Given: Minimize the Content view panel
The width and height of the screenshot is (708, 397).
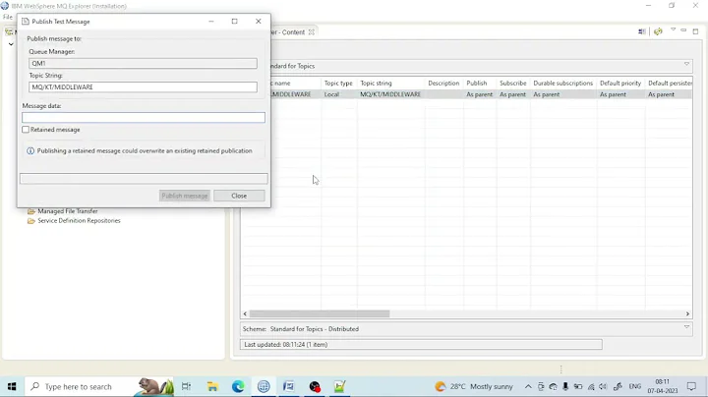Looking at the screenshot, I should (x=683, y=30).
